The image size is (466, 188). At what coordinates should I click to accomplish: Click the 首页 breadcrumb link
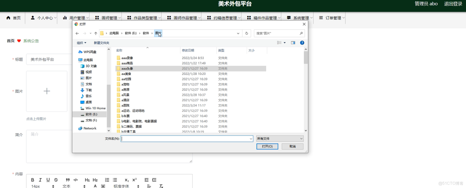coord(10,41)
